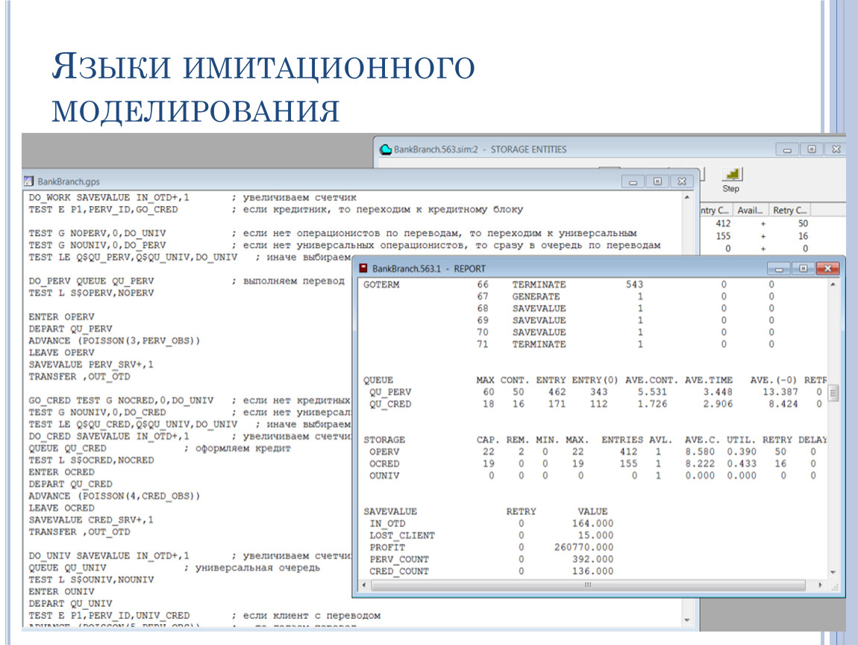Click code line ENTER OUNIV
This screenshot has width=858, height=645.
pyautogui.click(x=61, y=591)
